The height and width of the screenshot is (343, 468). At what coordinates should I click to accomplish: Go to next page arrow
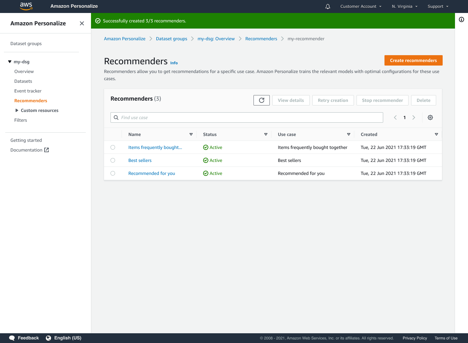(414, 117)
